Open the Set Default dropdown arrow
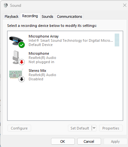Screen dimensions: 128x147 click(94, 128)
